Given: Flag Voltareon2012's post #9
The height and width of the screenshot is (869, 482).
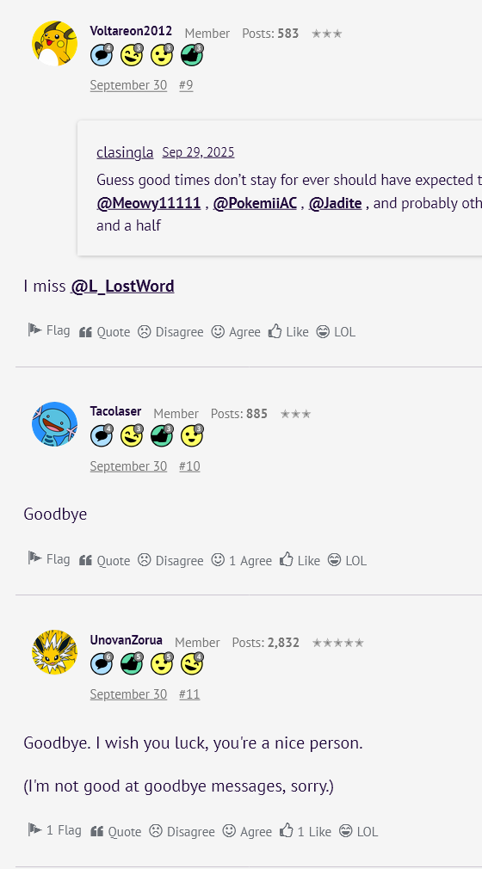Looking at the screenshot, I should coord(49,331).
